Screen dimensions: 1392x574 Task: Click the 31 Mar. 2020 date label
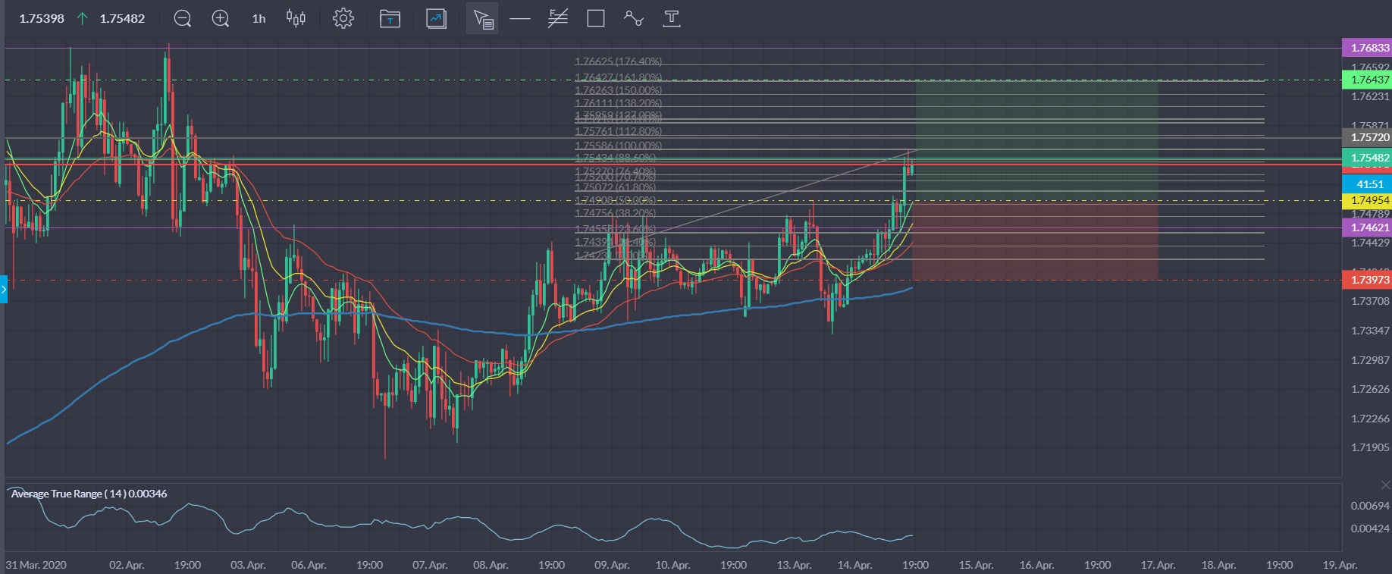tap(36, 565)
